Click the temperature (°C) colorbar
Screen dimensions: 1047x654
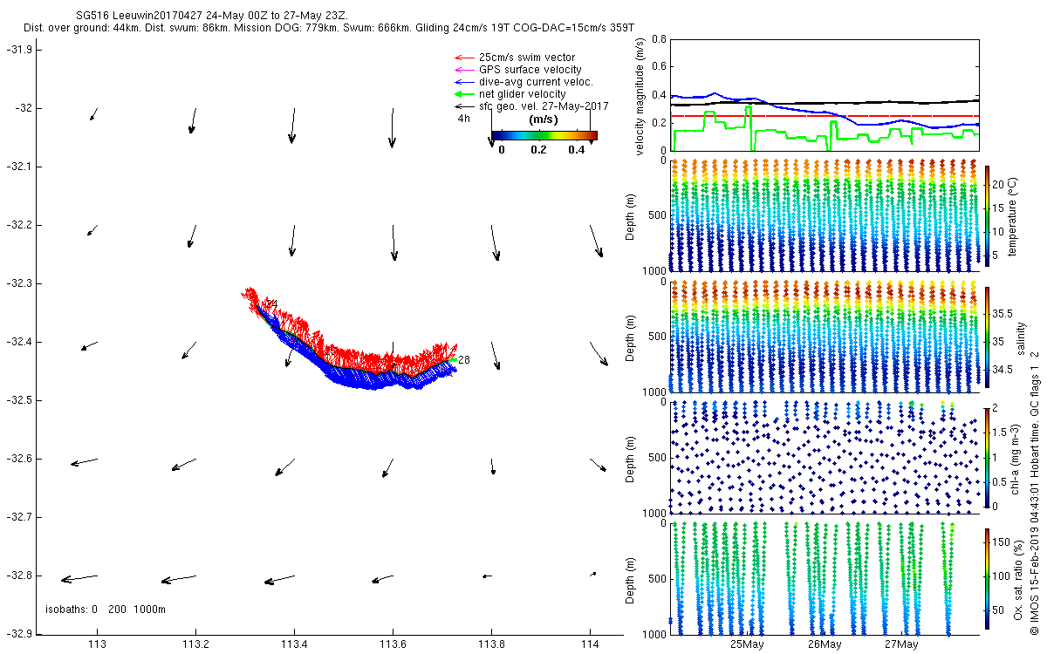987,215
